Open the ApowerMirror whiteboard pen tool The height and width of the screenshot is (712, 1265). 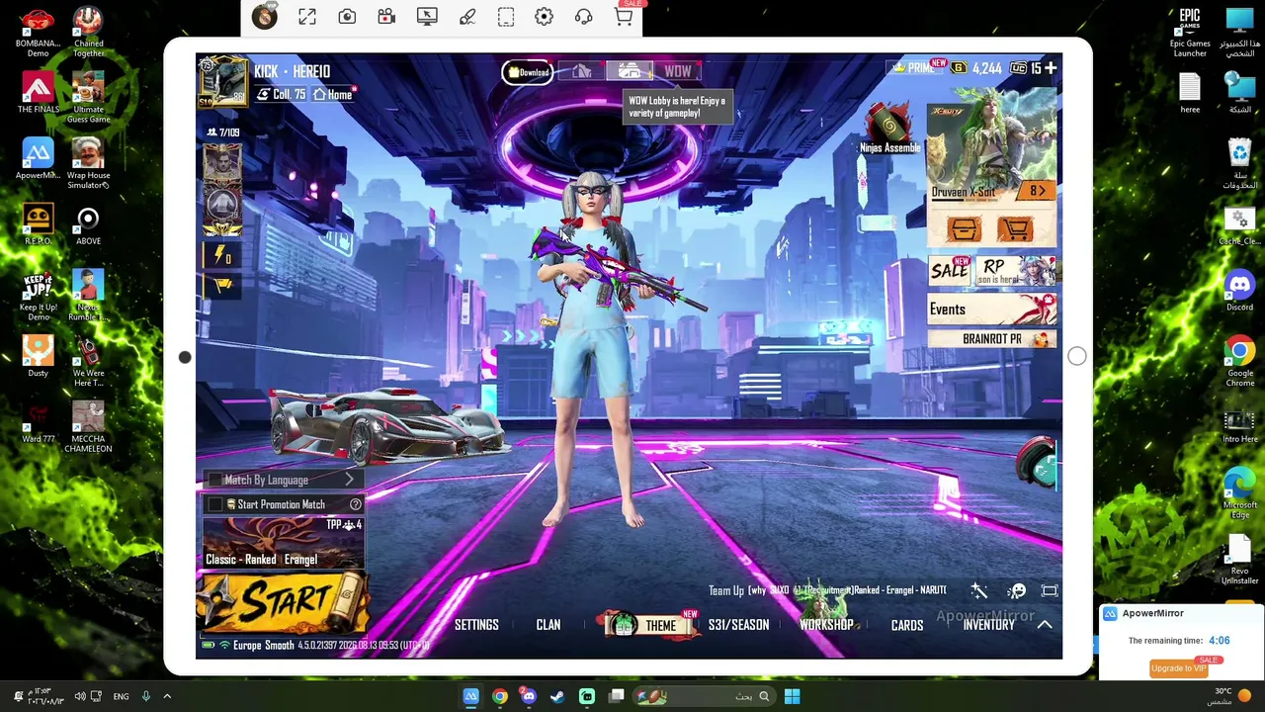pyautogui.click(x=467, y=17)
